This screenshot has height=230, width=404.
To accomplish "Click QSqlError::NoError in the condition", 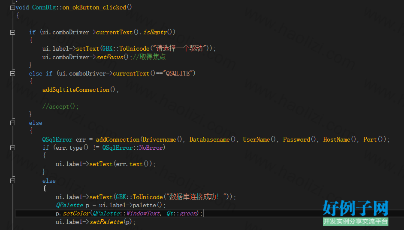I will point(133,148).
